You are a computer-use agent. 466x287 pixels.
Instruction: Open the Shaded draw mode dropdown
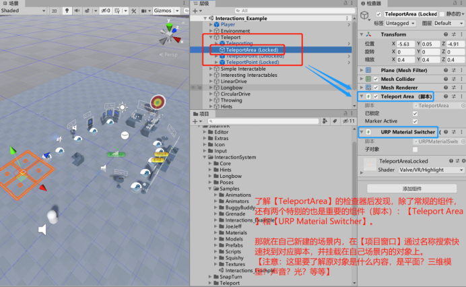click(x=23, y=11)
